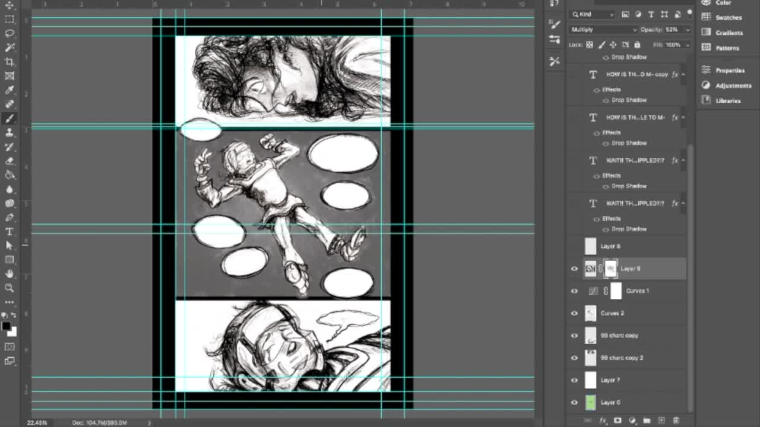Viewport: 760px width, 427px height.
Task: Show Layer 8
Action: tap(574, 246)
